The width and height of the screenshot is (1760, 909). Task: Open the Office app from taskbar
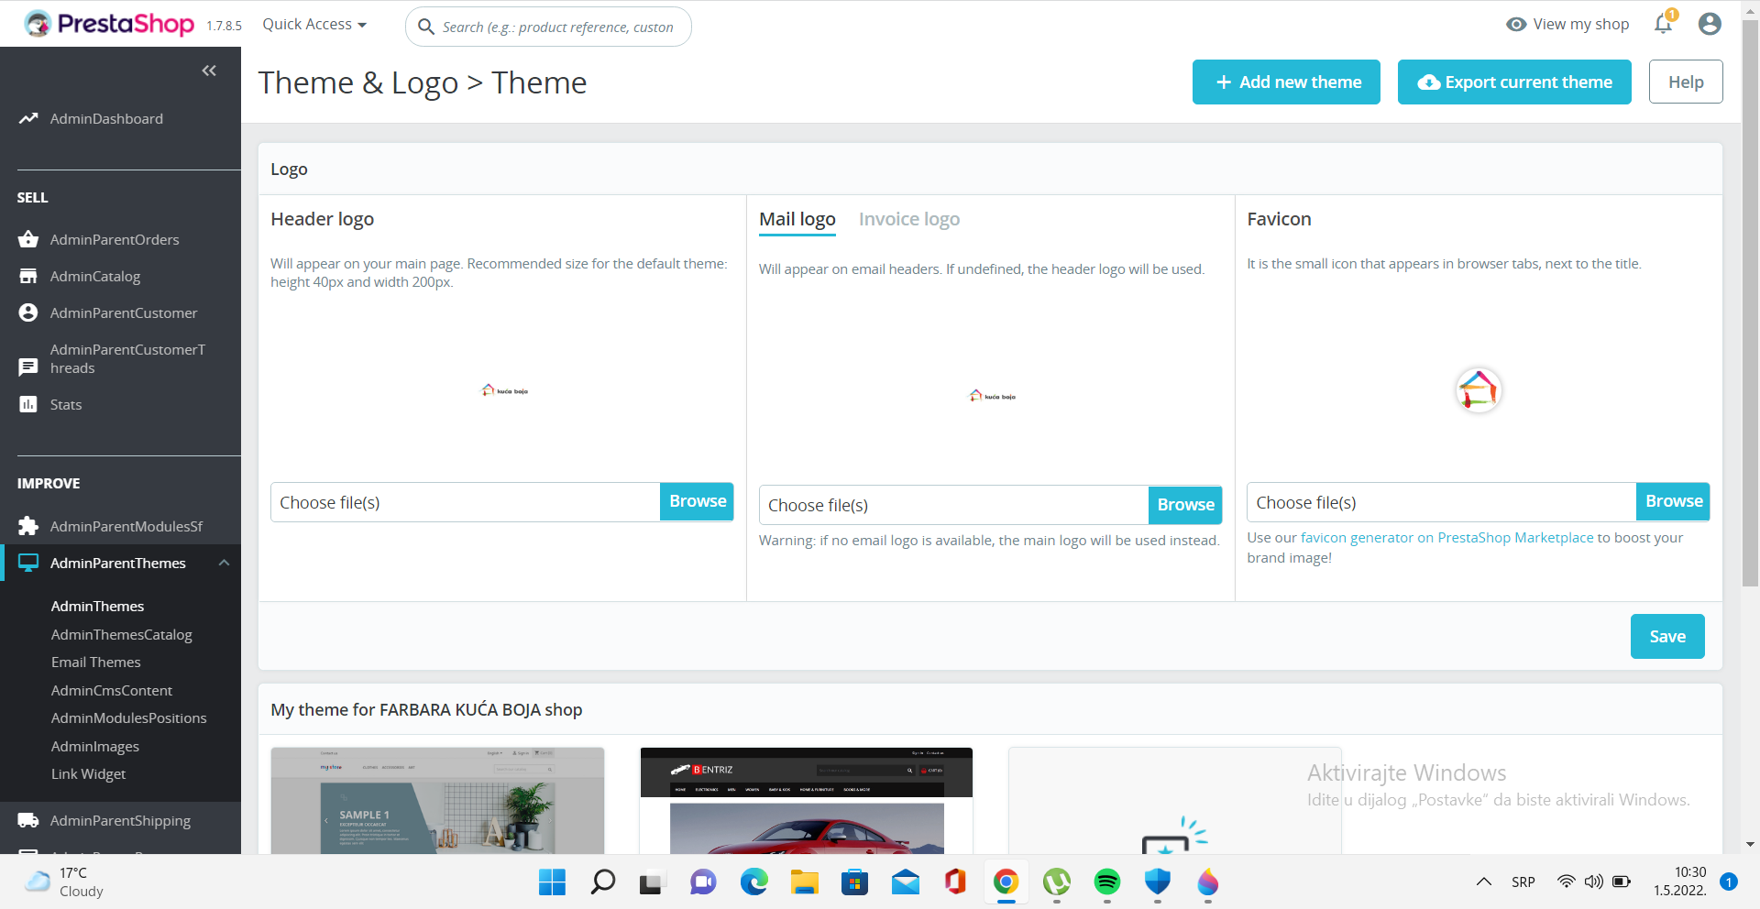[x=955, y=882]
